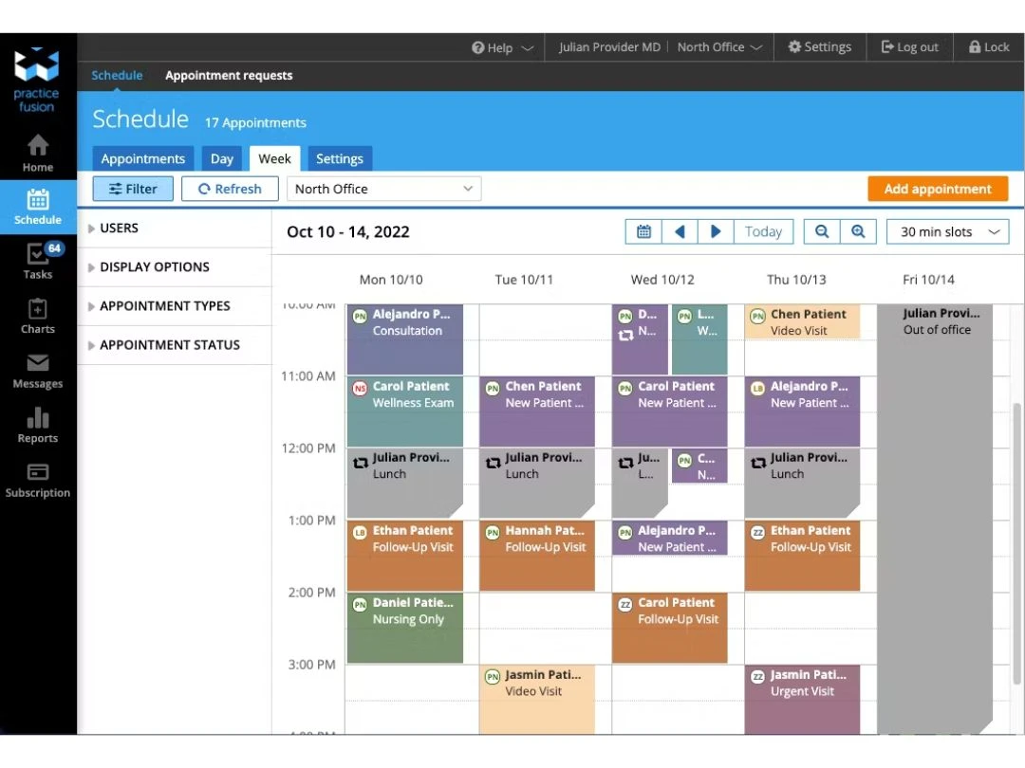This screenshot has width=1025, height=768.
Task: Expand the USERS filter section
Action: tap(174, 228)
